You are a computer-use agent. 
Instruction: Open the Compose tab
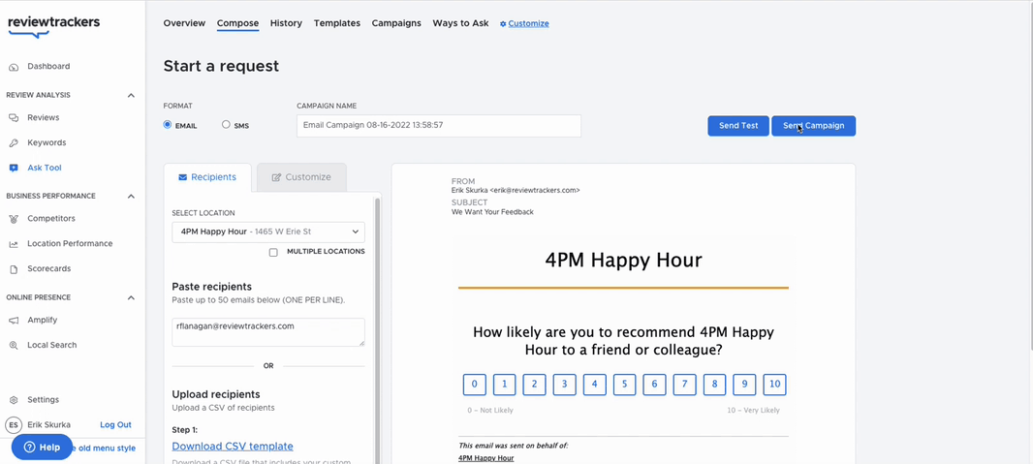(x=237, y=23)
